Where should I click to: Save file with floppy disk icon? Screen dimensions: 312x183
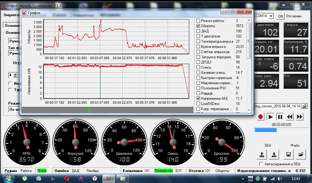[x=289, y=154]
